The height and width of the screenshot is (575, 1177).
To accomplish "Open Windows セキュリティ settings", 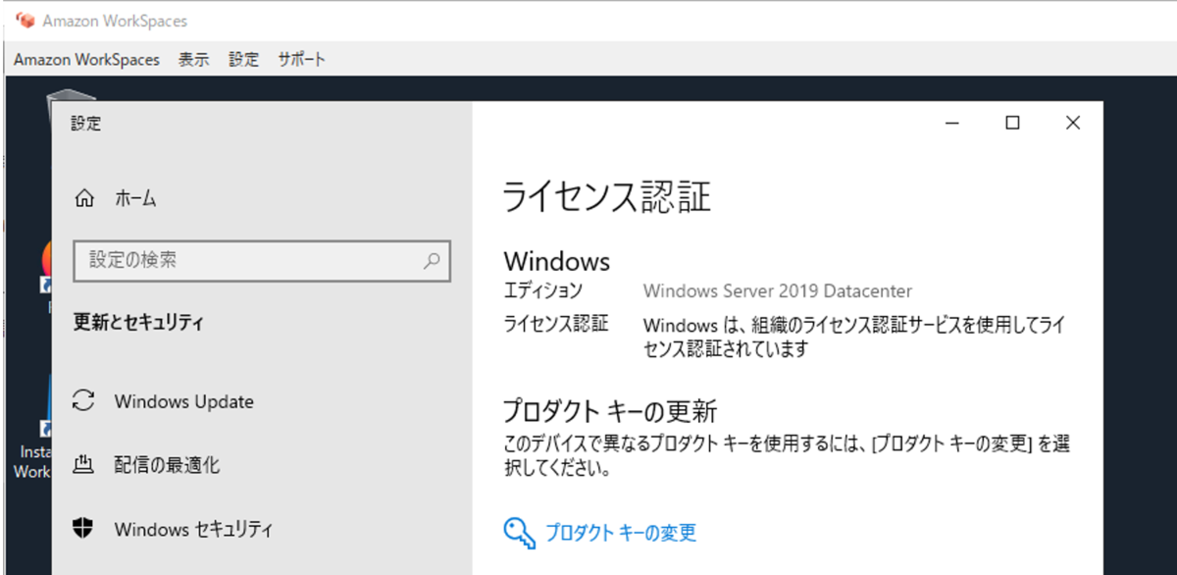I will 193,530.
